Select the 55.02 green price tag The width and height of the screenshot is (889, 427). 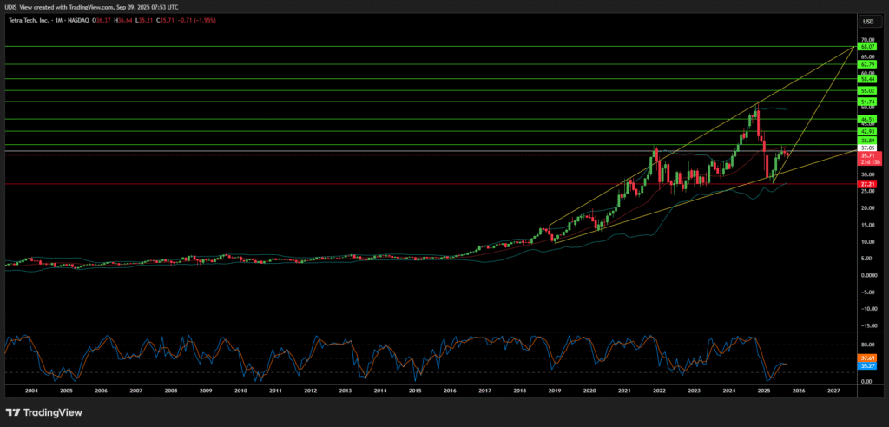click(866, 90)
